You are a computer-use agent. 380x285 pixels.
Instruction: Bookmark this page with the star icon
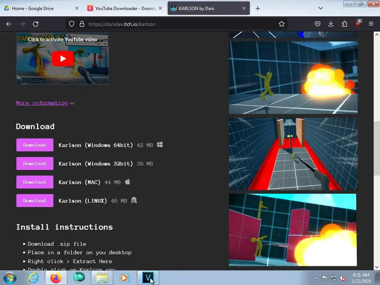[281, 24]
